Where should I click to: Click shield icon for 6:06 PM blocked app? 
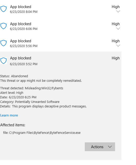pyautogui.click(x=4, y=26)
